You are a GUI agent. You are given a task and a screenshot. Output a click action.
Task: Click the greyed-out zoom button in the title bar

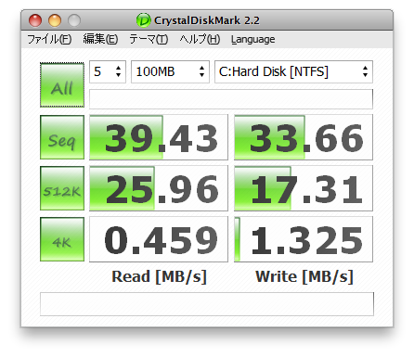74,20
